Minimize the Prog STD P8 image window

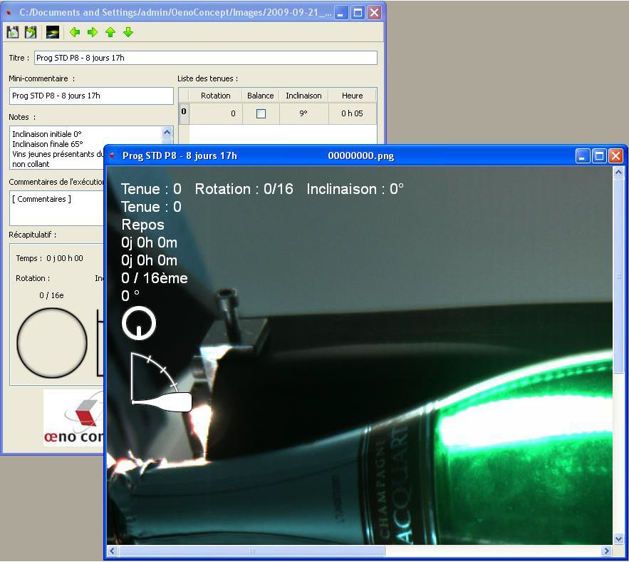tap(582, 156)
